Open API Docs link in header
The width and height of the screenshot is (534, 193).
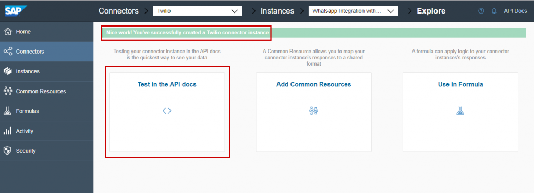pyautogui.click(x=515, y=11)
